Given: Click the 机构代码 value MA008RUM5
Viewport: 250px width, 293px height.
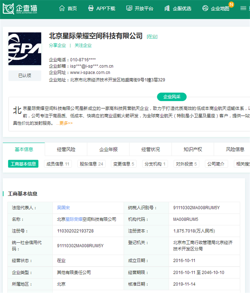Looking at the screenshot, I should pos(186,219).
